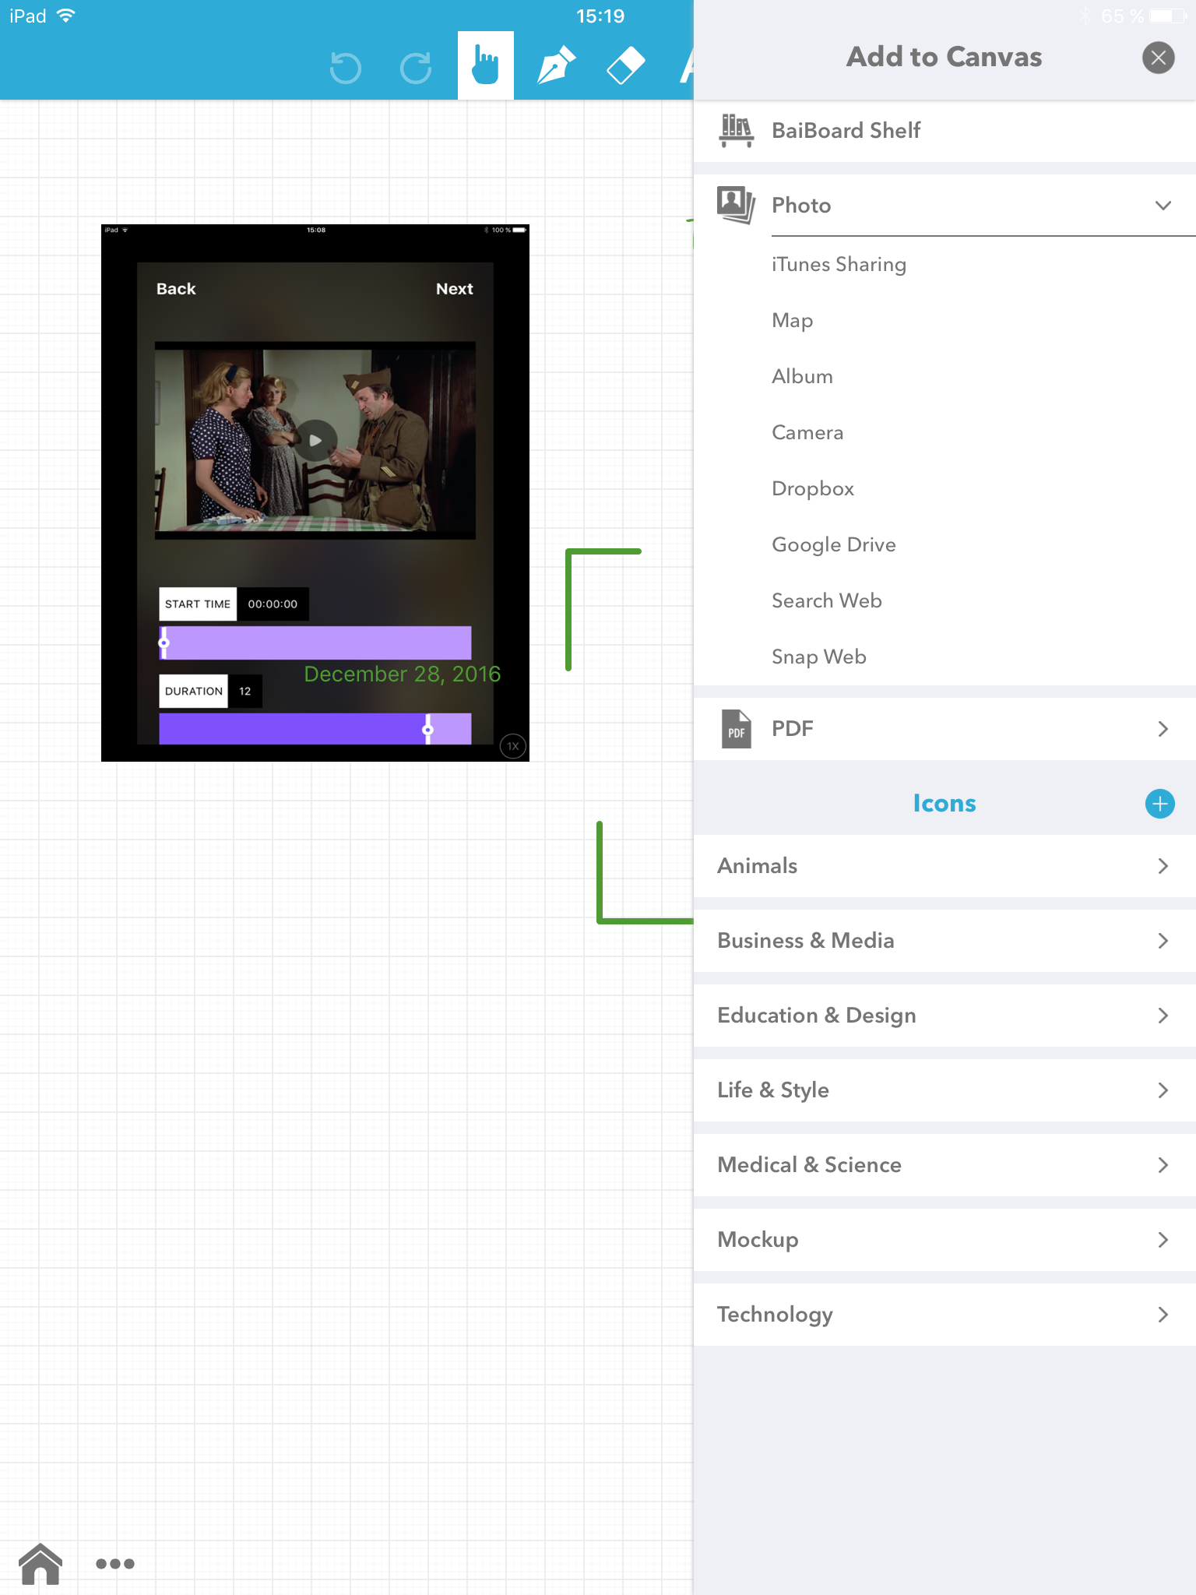
Task: Tap the battery indicator icon
Action: pyautogui.click(x=1166, y=16)
